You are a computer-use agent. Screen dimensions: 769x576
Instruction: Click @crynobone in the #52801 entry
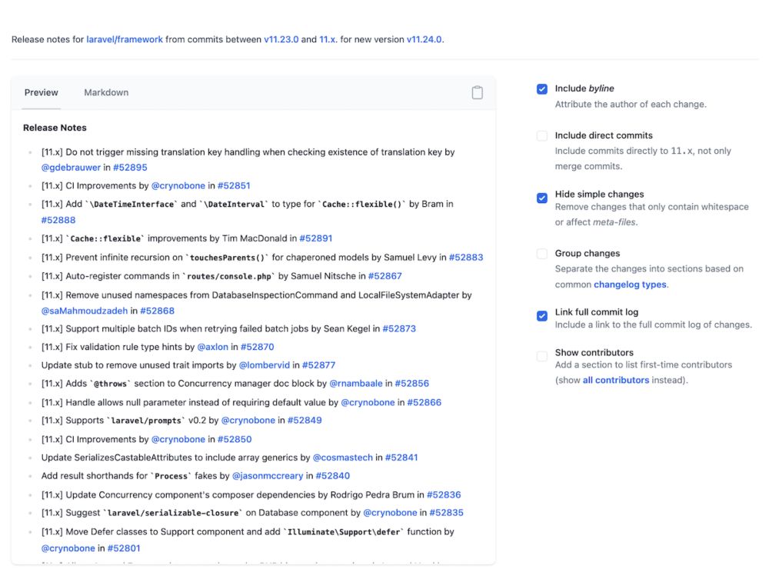point(68,548)
